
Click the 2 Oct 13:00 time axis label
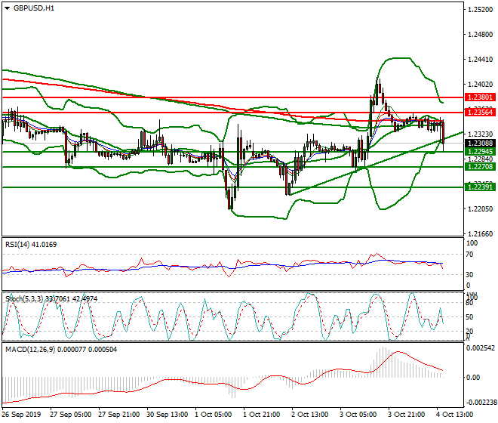[x=309, y=415]
